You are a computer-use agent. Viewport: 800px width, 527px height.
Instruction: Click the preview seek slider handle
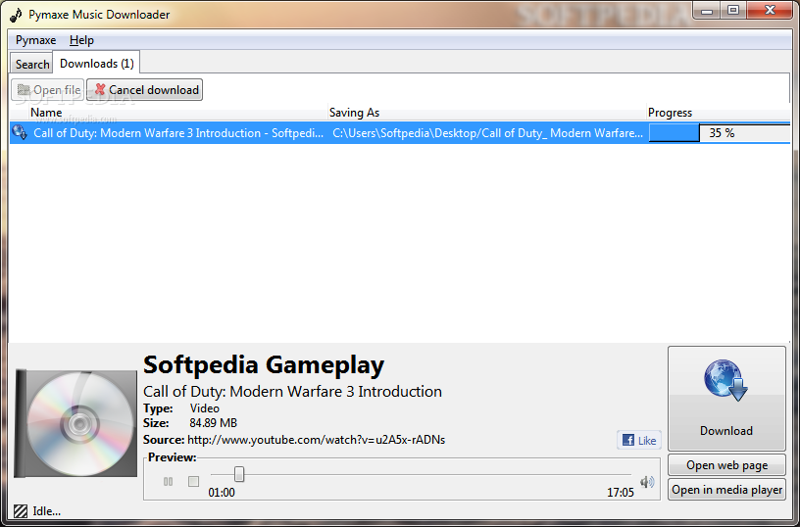click(x=239, y=474)
